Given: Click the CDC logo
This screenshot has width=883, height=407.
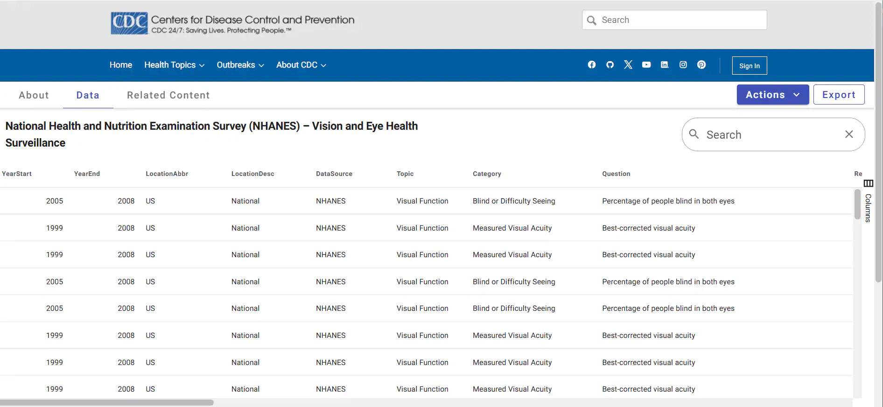Looking at the screenshot, I should pyautogui.click(x=129, y=23).
